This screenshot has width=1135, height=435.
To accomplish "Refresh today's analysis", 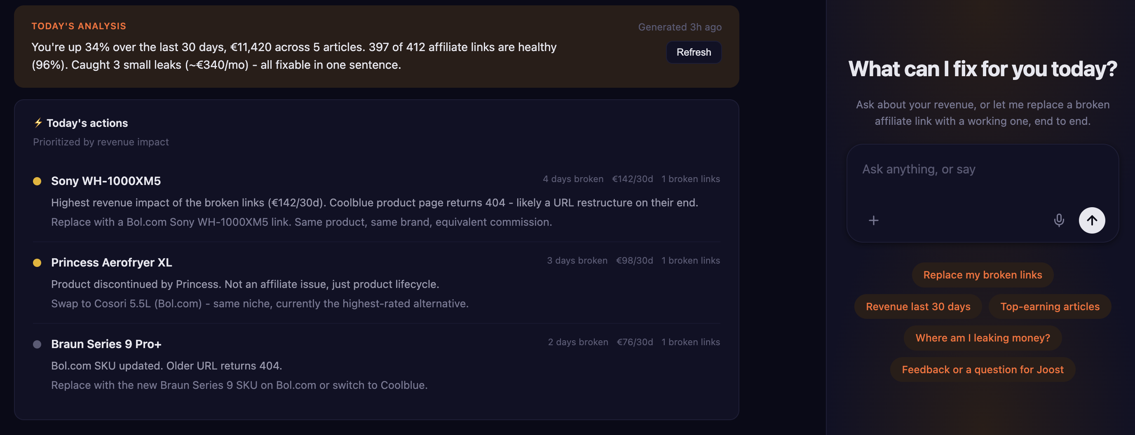I will point(694,52).
